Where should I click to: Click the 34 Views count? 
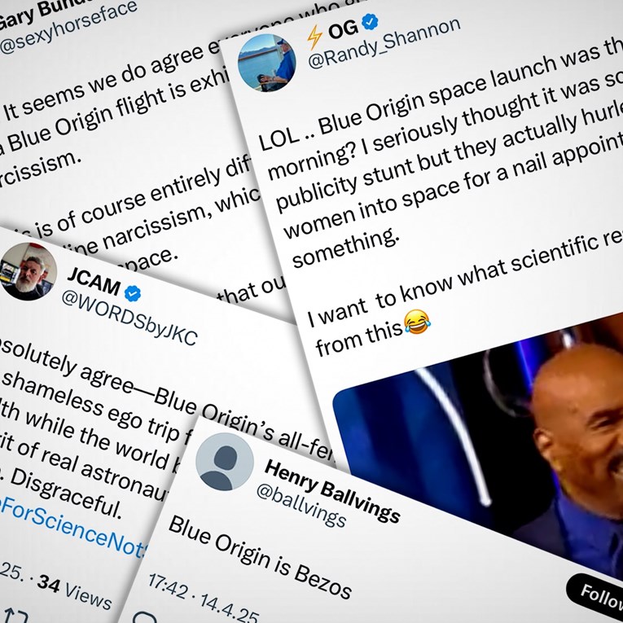[x=74, y=590]
